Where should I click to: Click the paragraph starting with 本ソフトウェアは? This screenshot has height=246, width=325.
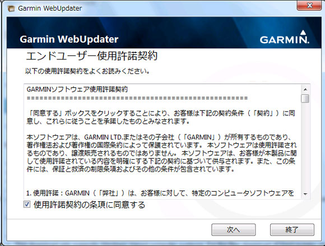coord(161,153)
